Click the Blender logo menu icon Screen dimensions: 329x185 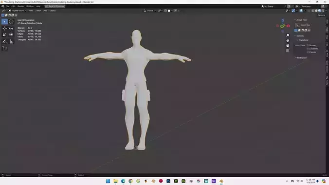pos(3,6)
